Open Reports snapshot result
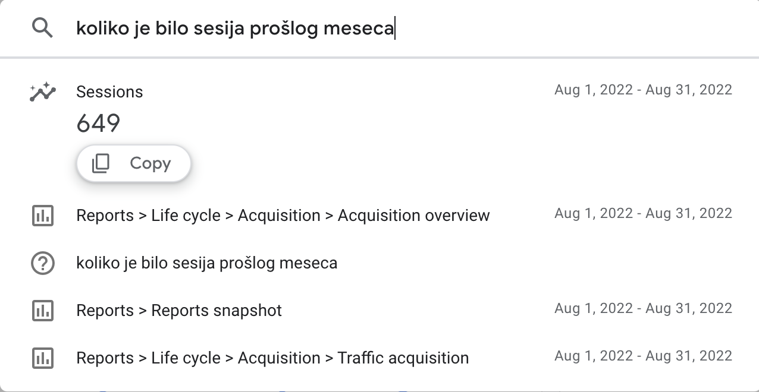The height and width of the screenshot is (392, 759). [379, 311]
